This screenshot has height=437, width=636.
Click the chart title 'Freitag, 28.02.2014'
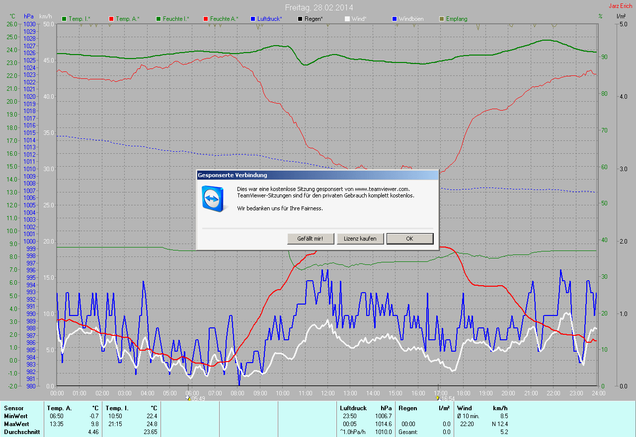coord(319,7)
